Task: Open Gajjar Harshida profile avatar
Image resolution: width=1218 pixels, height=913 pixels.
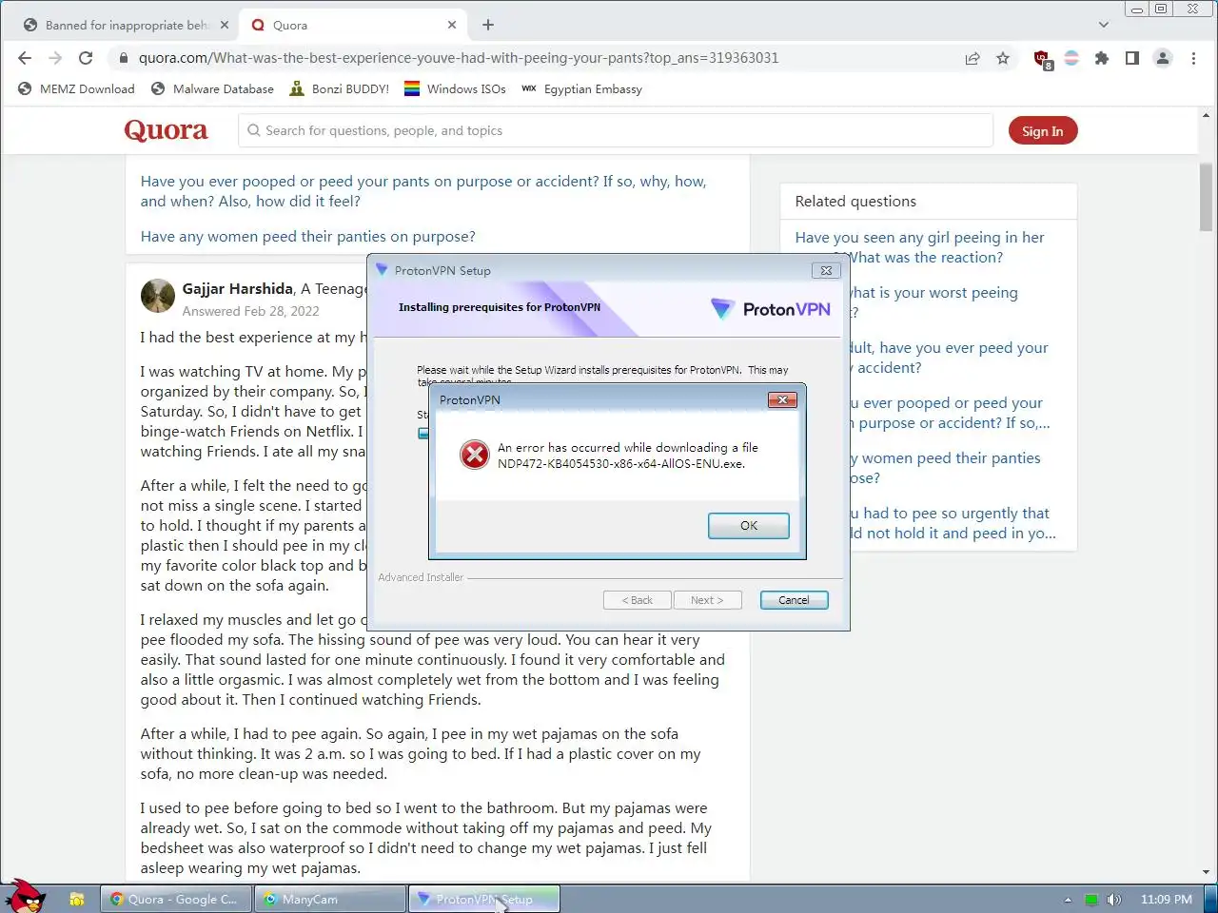Action: coord(158,297)
